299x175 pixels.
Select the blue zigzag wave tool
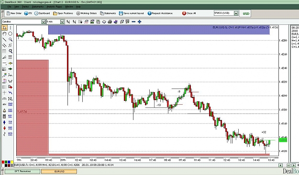pyautogui.click(x=11, y=93)
